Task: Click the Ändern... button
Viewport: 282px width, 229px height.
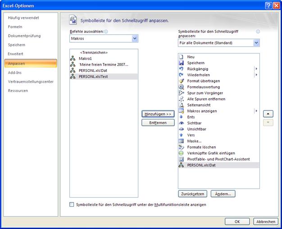Action: [223, 194]
